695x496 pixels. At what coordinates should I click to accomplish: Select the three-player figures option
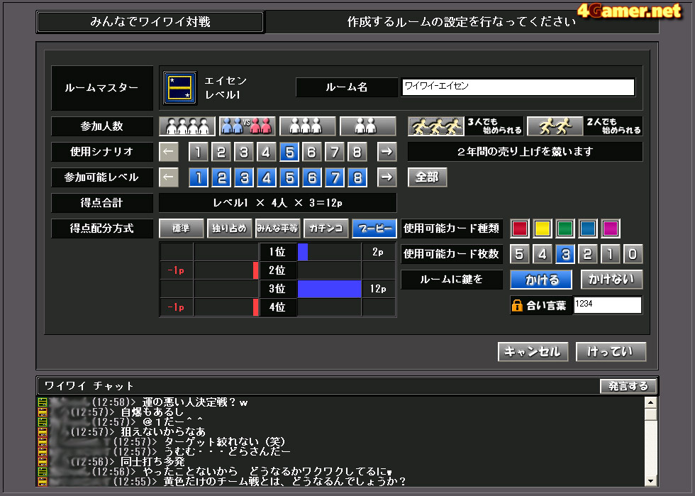click(308, 126)
